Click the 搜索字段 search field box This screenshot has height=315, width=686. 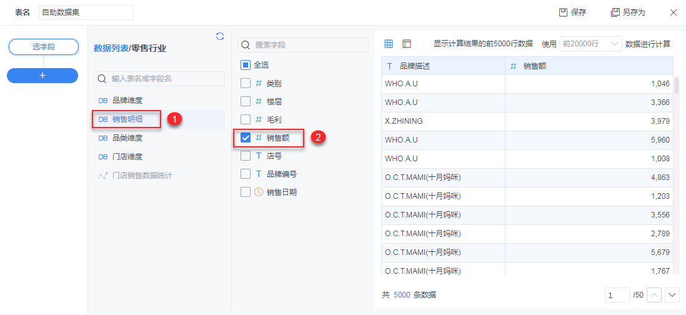click(303, 45)
